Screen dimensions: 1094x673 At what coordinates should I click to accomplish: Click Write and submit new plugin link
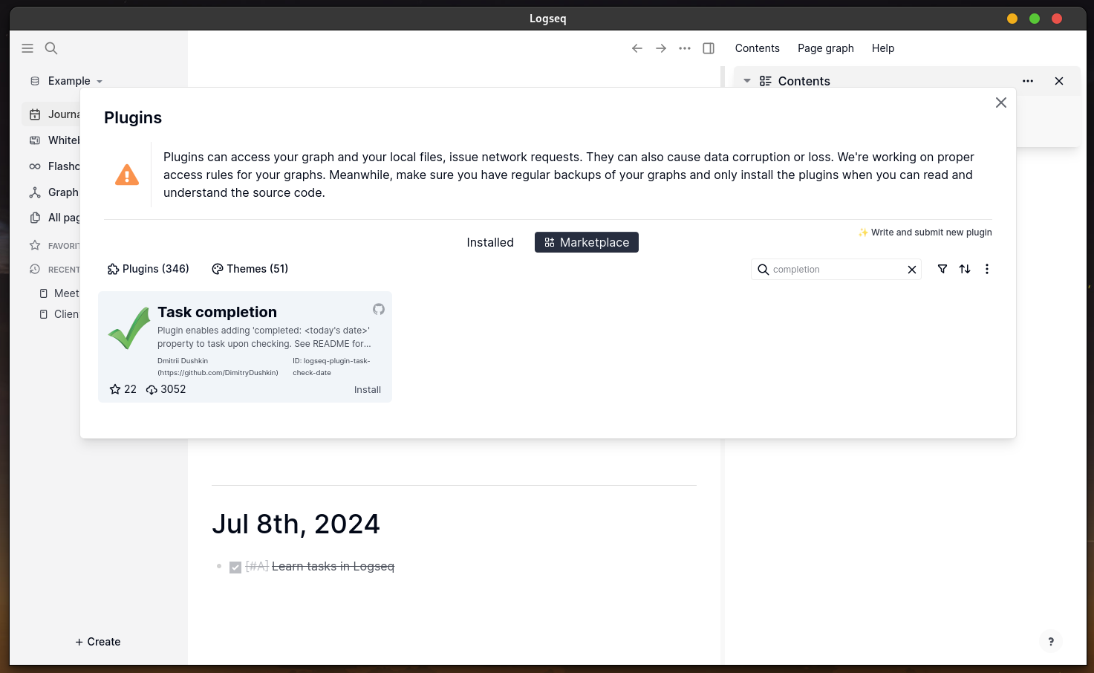coord(925,233)
